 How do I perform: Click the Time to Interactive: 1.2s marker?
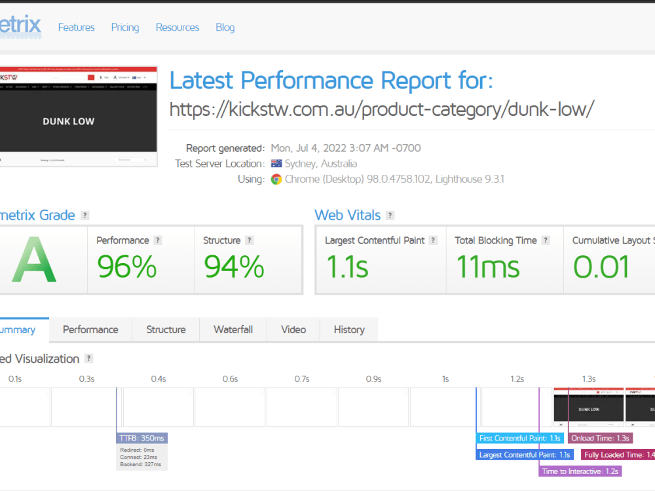[x=580, y=471]
